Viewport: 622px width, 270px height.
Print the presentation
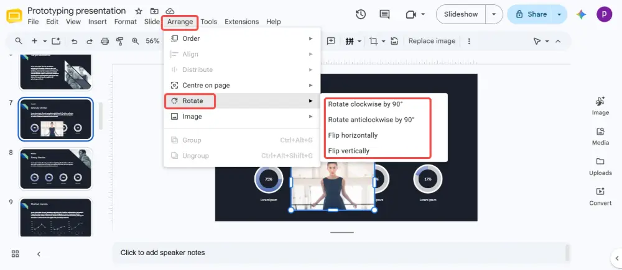pos(104,41)
